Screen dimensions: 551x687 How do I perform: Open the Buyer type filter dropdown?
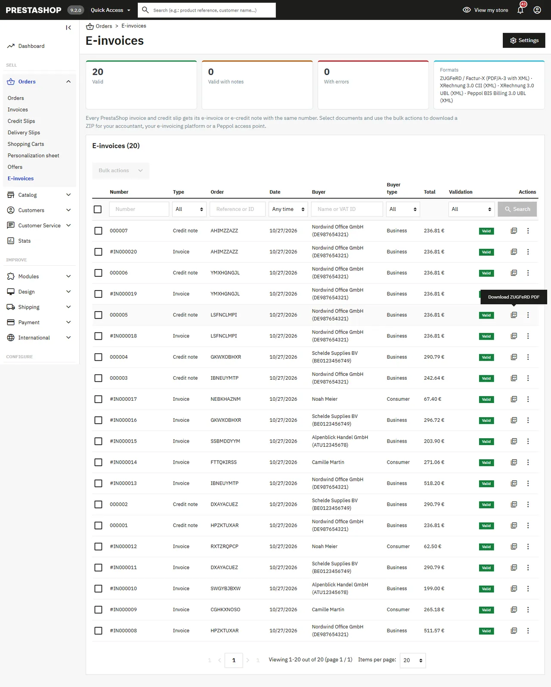point(403,209)
